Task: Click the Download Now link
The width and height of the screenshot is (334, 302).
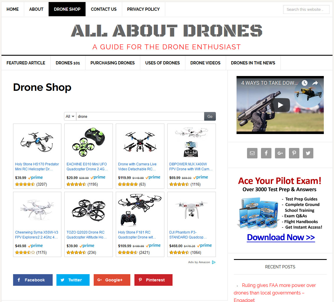Action: (x=281, y=237)
